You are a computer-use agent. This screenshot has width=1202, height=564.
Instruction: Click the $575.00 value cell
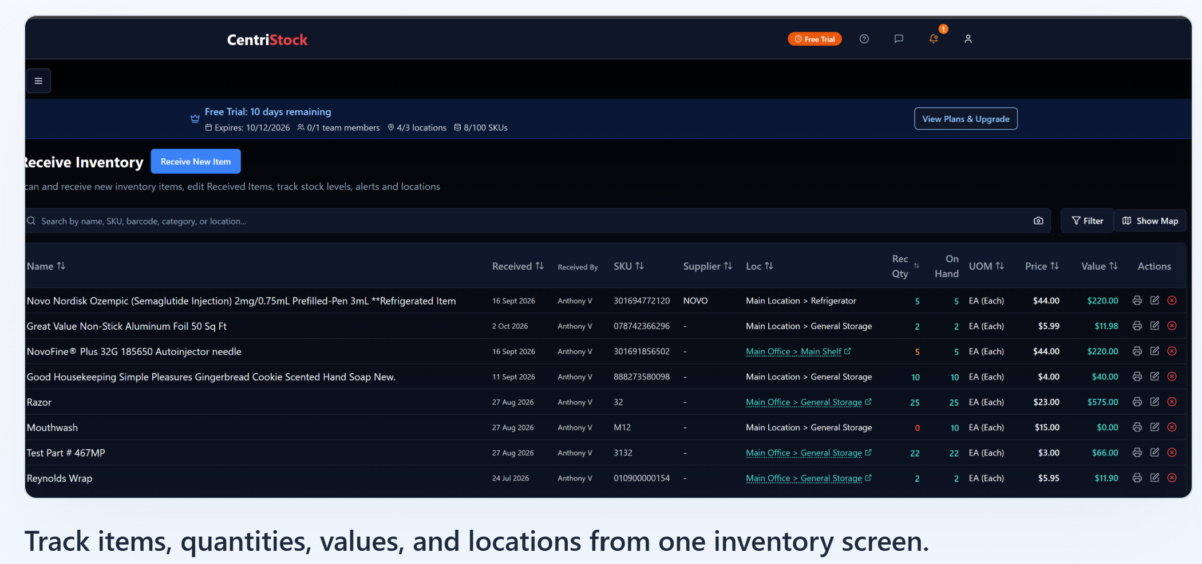pyautogui.click(x=1102, y=402)
